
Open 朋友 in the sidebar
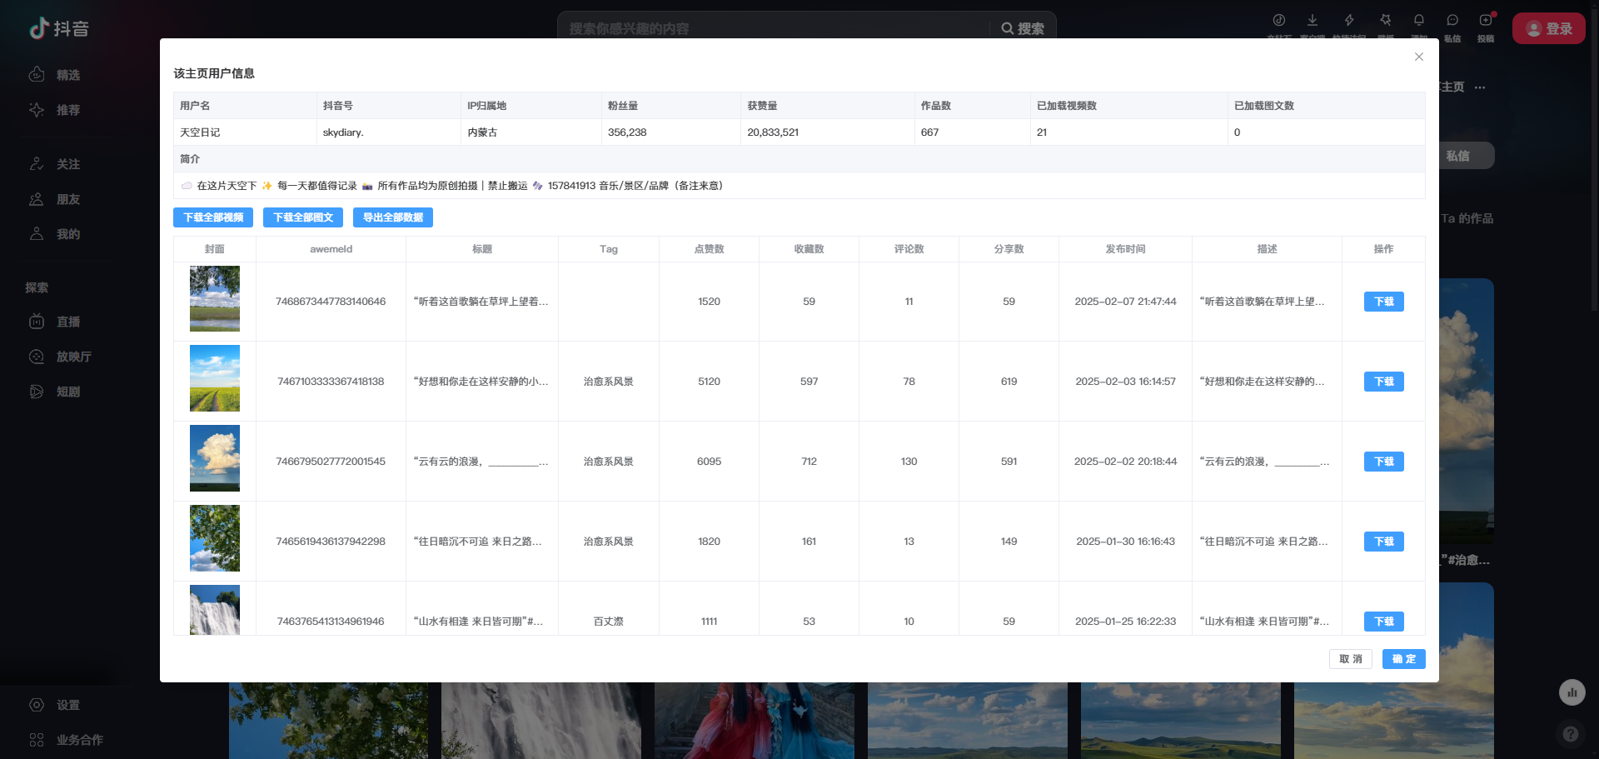click(55, 199)
